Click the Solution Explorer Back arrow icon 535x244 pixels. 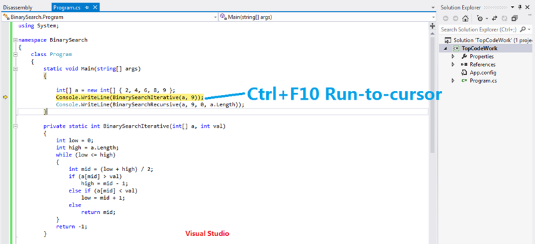click(445, 19)
